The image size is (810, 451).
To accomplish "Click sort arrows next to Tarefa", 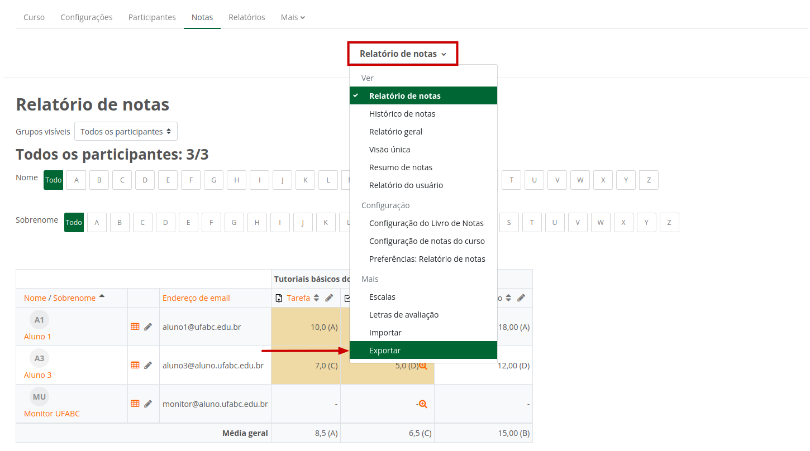I will (316, 298).
